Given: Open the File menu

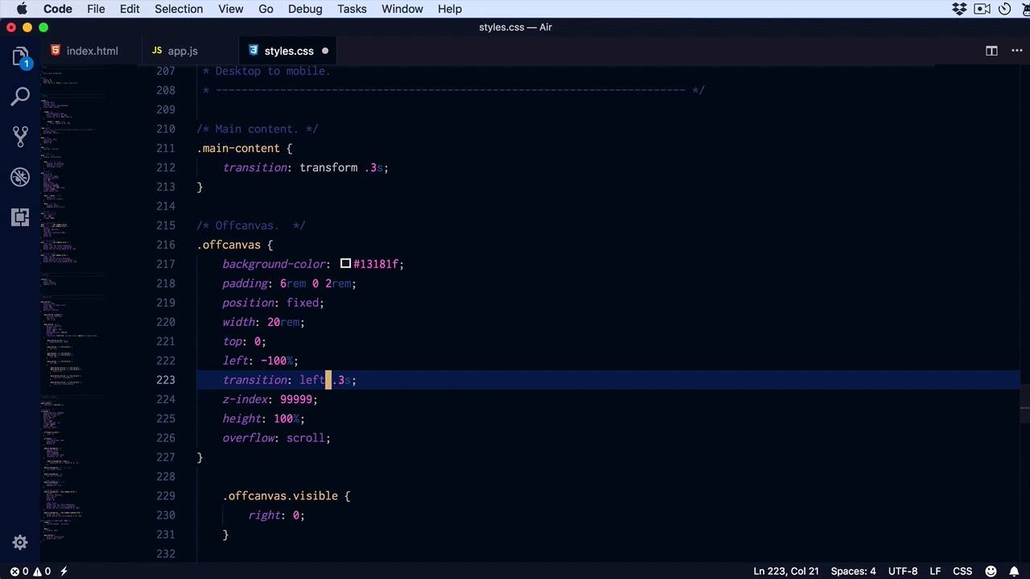Looking at the screenshot, I should click(96, 9).
